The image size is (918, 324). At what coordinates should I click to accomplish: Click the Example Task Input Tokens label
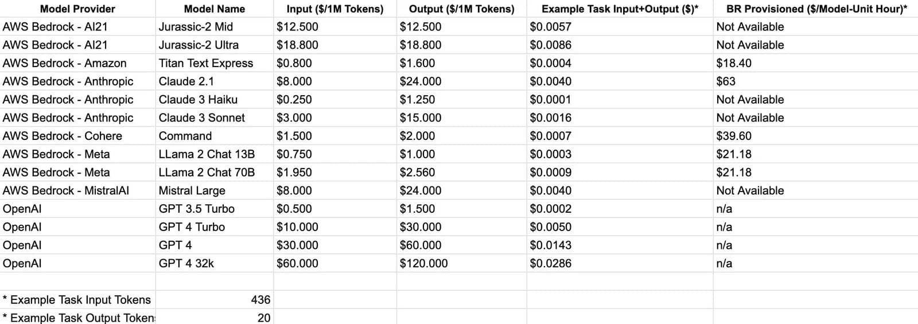pyautogui.click(x=76, y=300)
